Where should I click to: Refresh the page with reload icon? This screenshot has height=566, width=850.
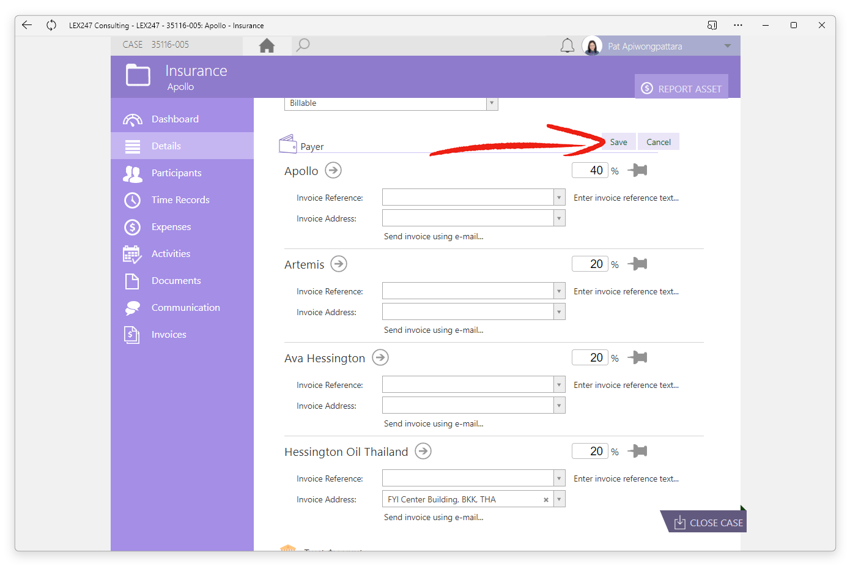click(51, 25)
